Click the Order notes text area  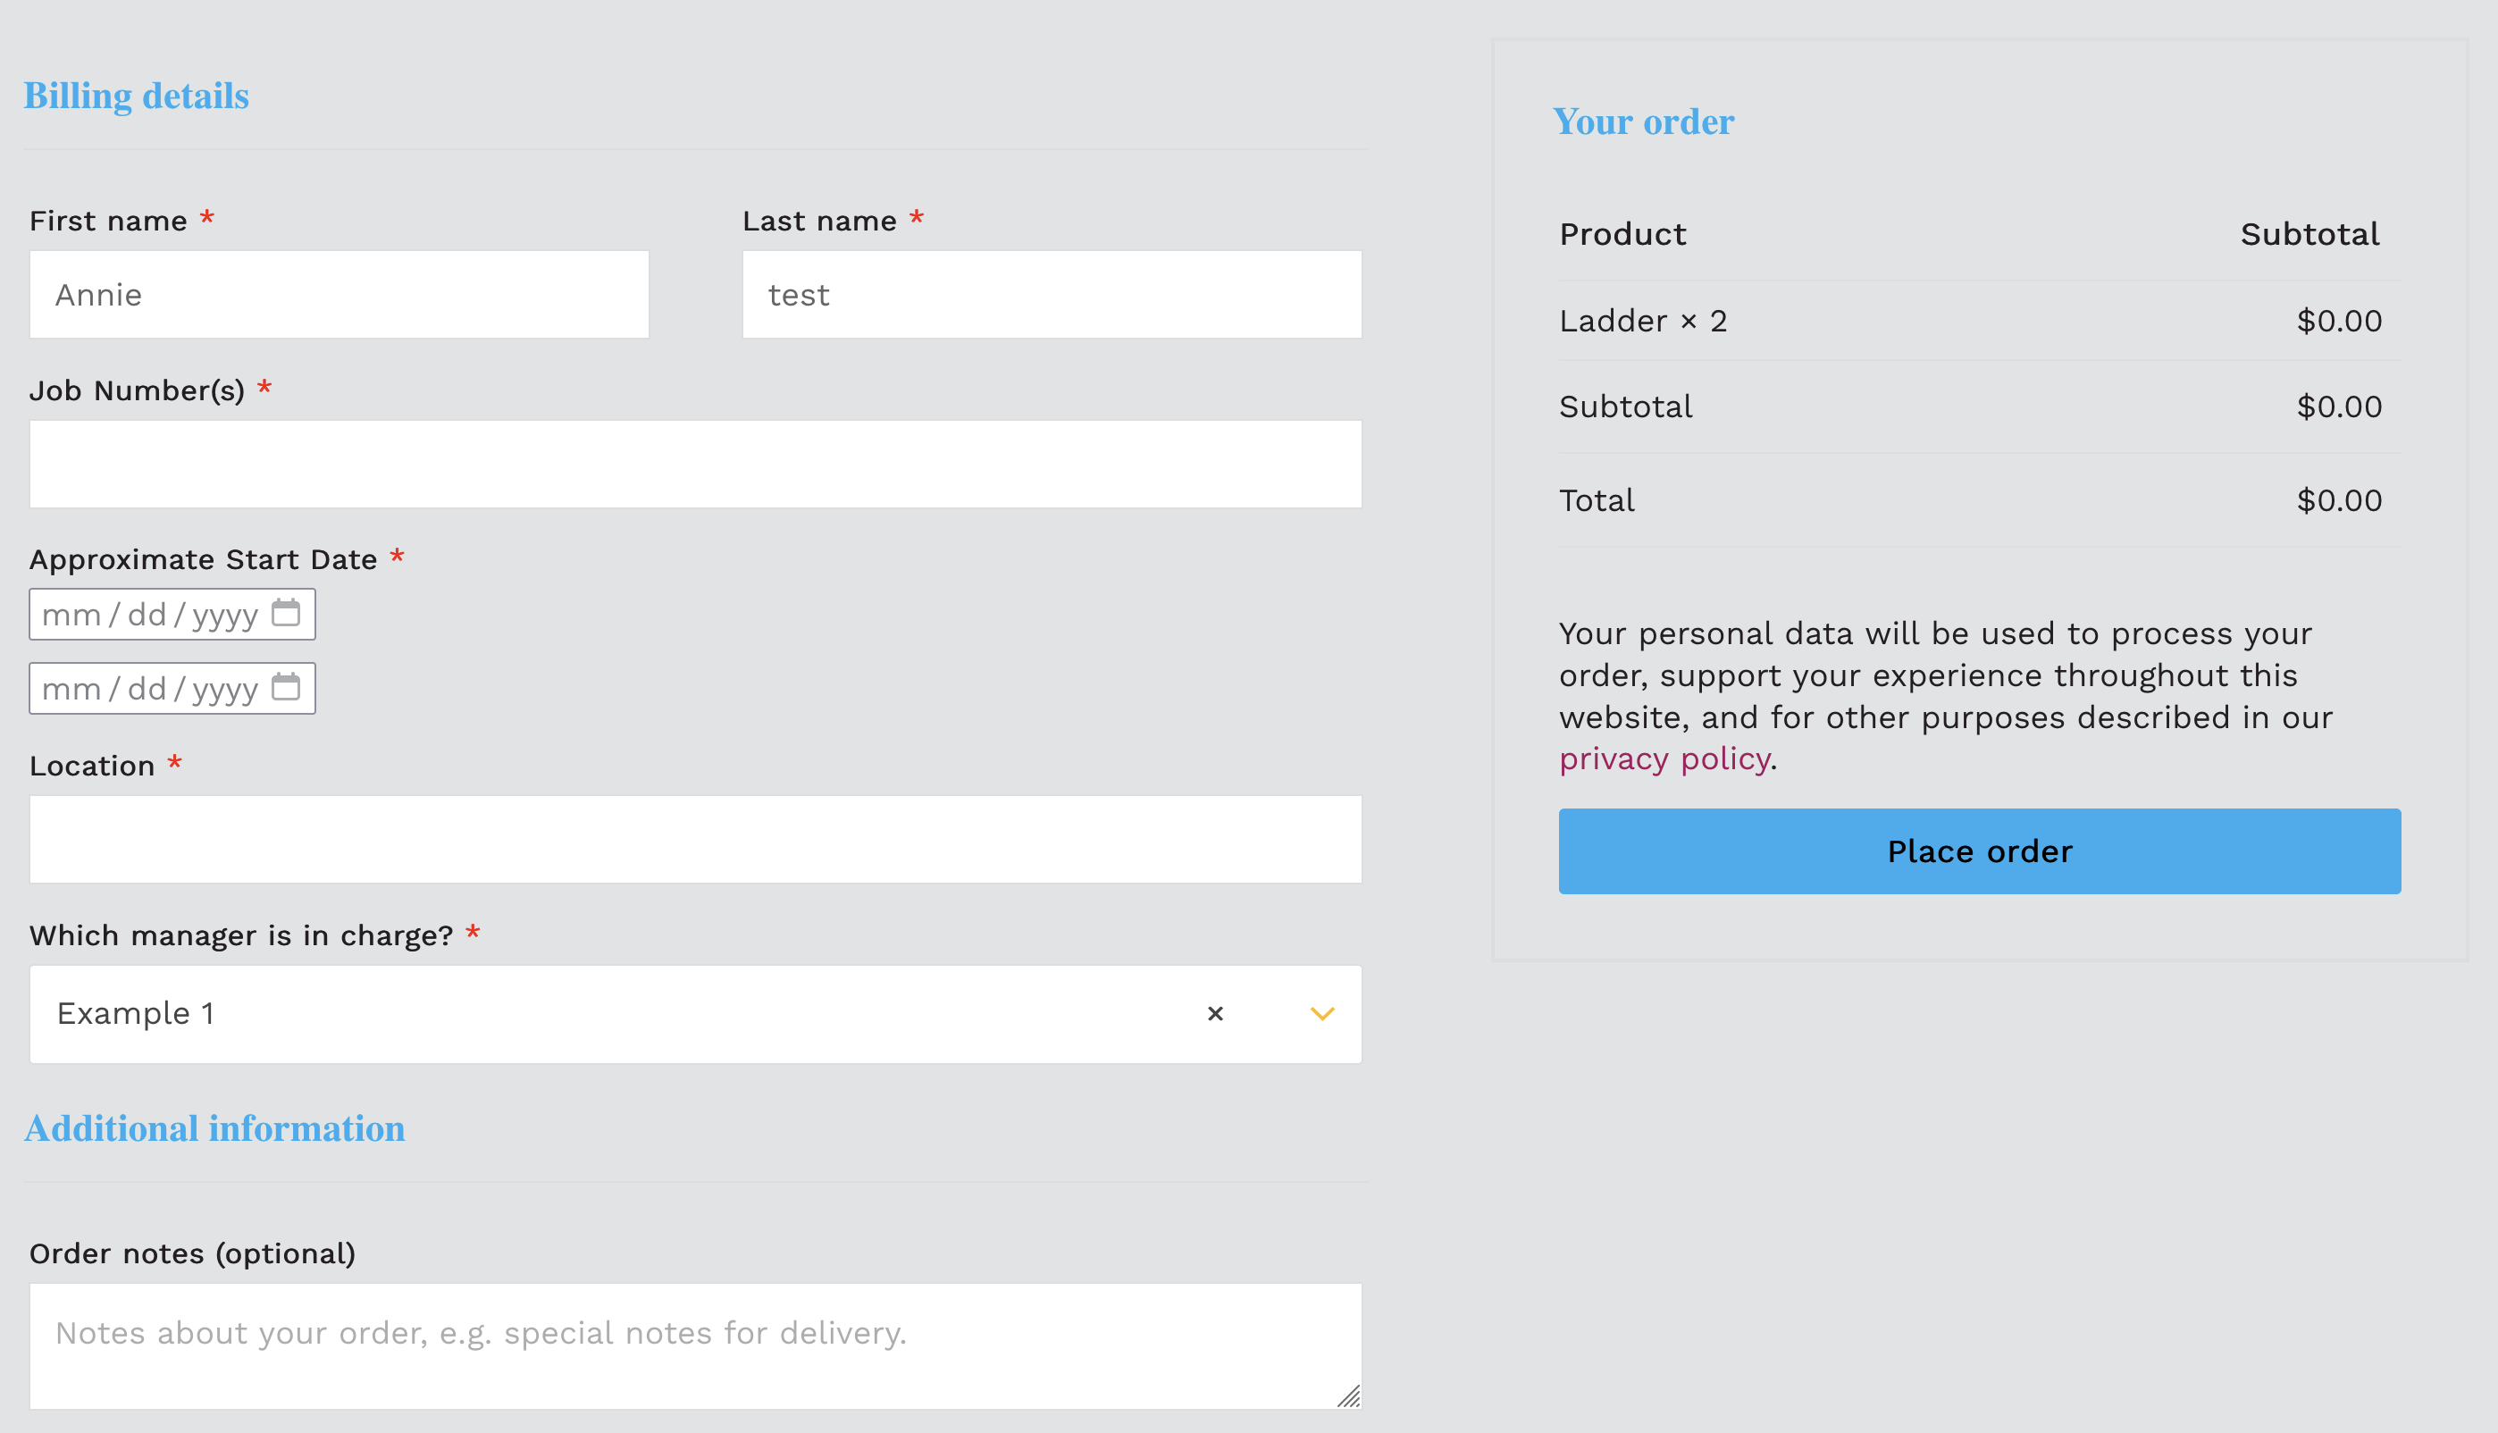point(696,1345)
